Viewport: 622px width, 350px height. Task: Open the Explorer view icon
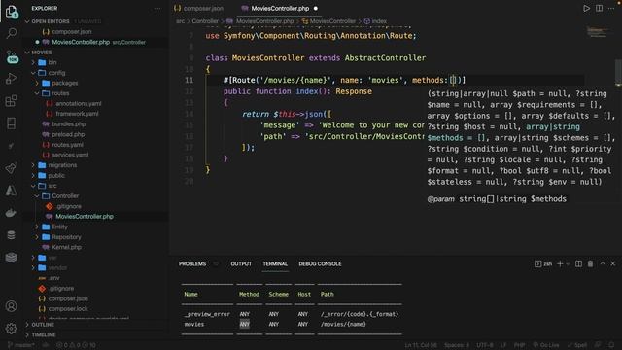coord(11,11)
